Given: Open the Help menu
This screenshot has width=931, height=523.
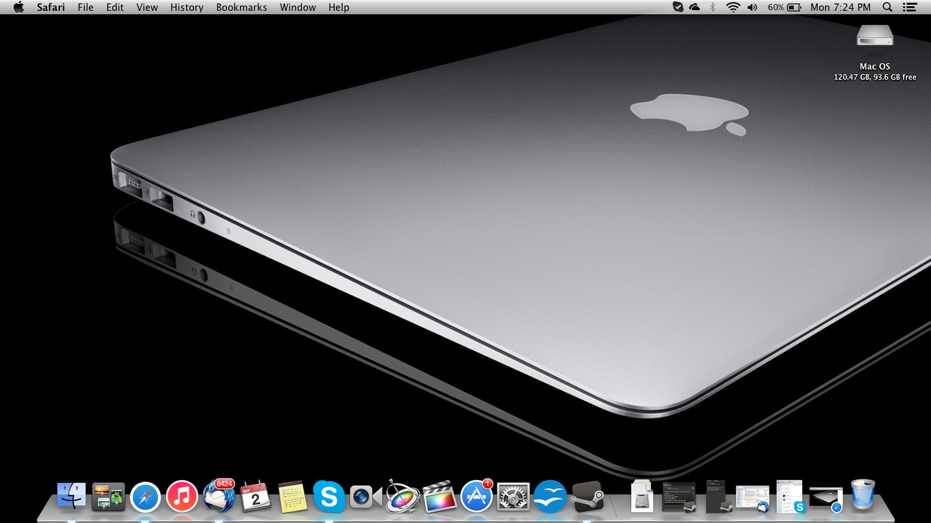Looking at the screenshot, I should click(x=339, y=7).
